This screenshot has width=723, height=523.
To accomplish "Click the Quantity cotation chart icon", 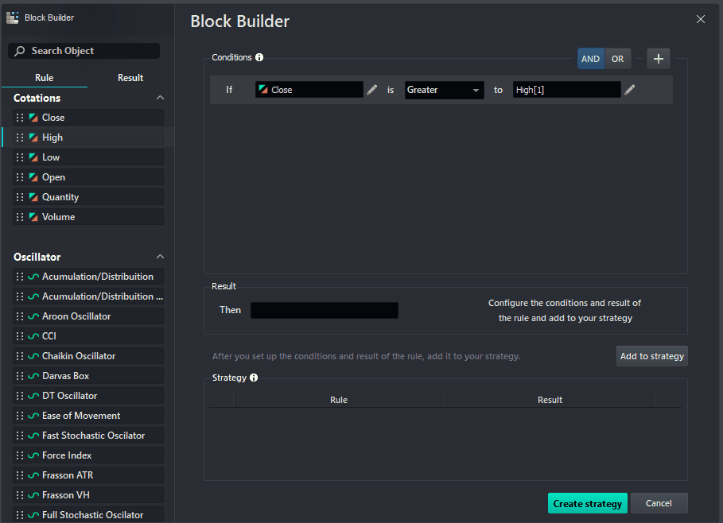I will [x=33, y=197].
